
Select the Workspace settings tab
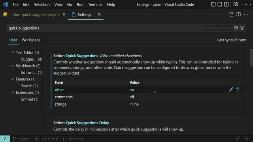[31, 40]
